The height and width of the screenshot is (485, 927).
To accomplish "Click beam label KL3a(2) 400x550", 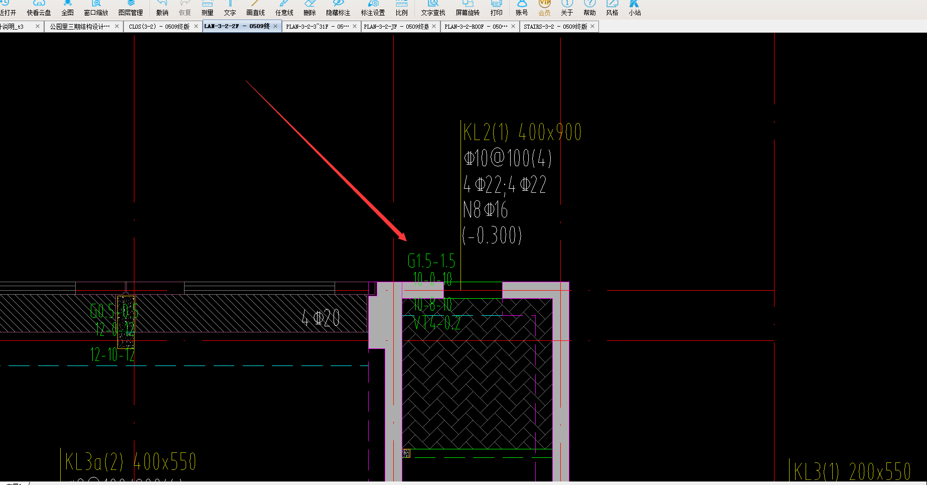I will tap(130, 462).
